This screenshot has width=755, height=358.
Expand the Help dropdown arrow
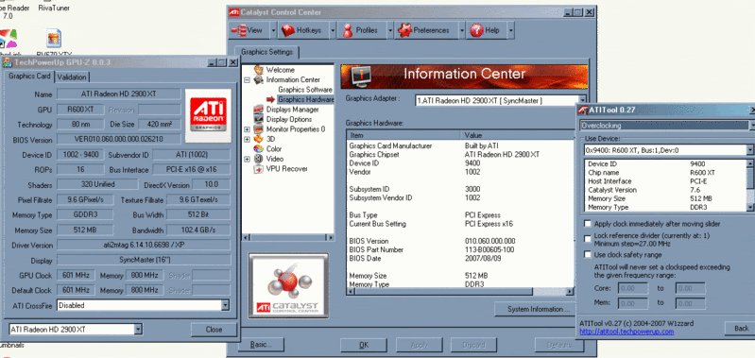tap(510, 30)
